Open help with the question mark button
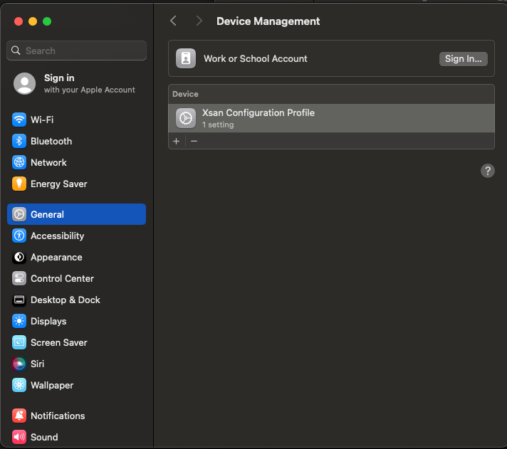Screen dimensions: 507x449 tap(488, 171)
